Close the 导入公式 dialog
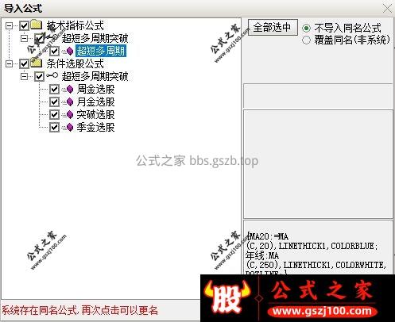395x322 pixels. click(388, 9)
